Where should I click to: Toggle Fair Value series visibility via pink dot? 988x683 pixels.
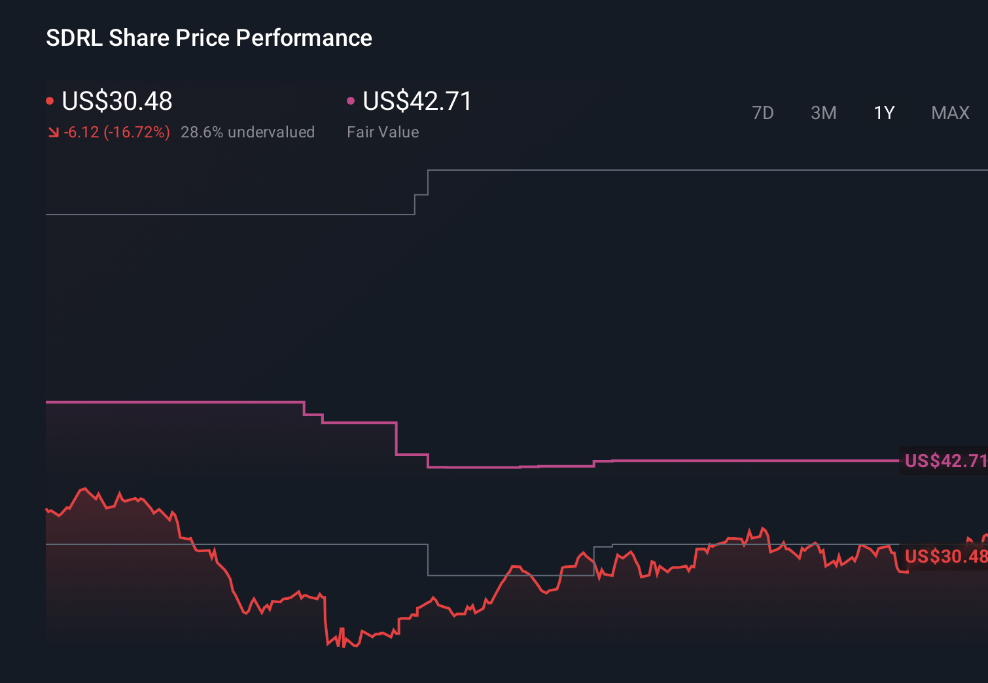point(351,100)
